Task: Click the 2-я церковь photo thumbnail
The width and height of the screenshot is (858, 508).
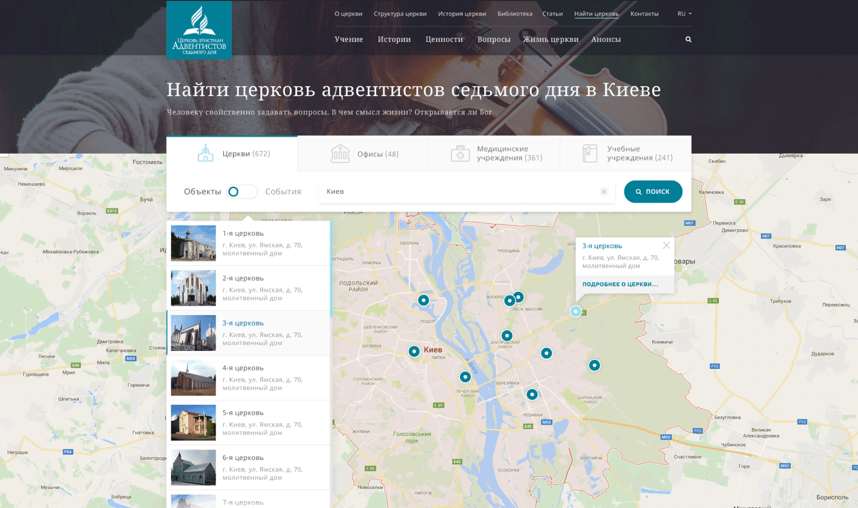Action: click(193, 288)
